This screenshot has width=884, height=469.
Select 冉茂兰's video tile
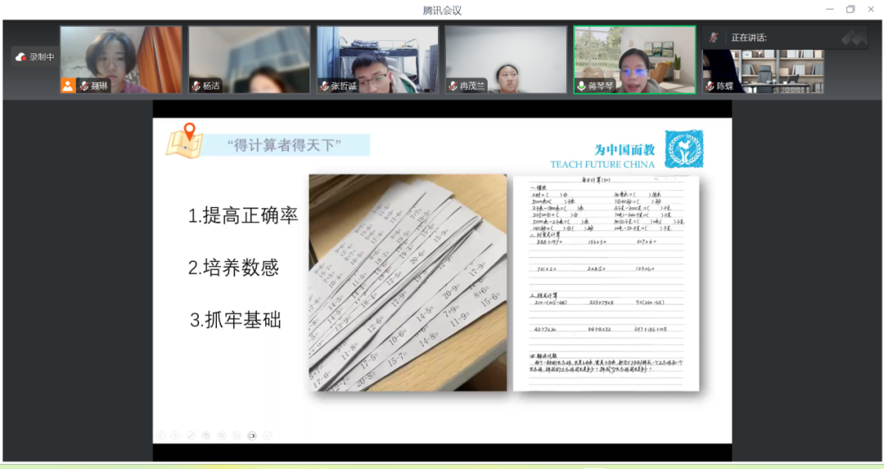[506, 59]
